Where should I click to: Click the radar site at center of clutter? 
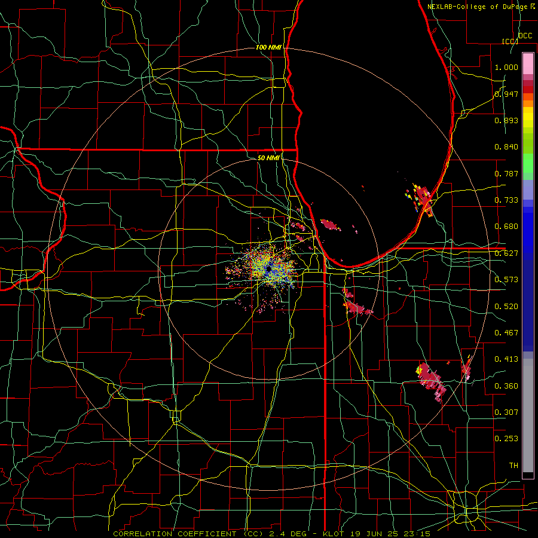tap(268, 269)
